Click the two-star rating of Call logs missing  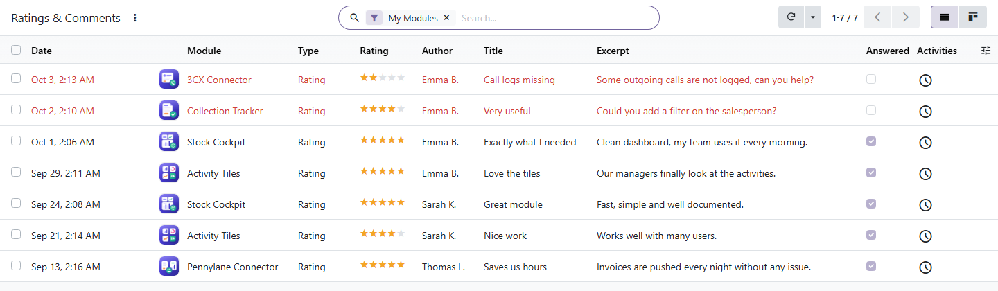tap(382, 78)
